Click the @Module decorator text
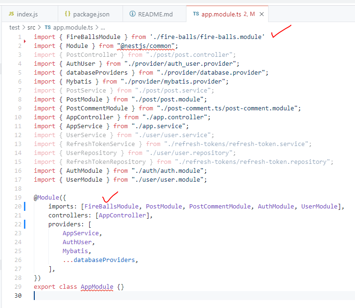The image size is (355, 308). click(x=46, y=198)
